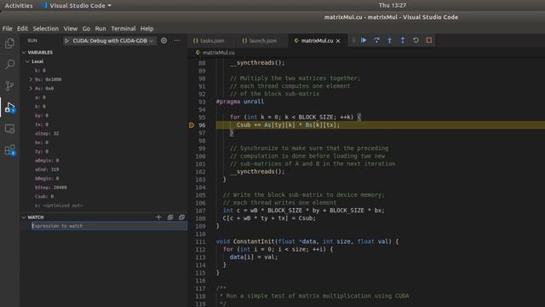
Task: Open the Go menu
Action: click(x=86, y=28)
